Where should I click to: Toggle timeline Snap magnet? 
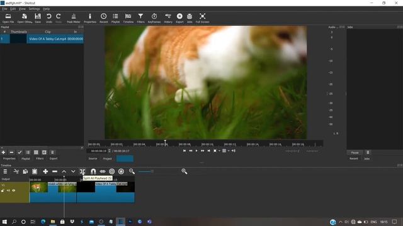pyautogui.click(x=93, y=171)
